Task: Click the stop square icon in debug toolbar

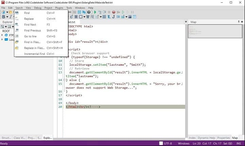Action: click(x=109, y=12)
